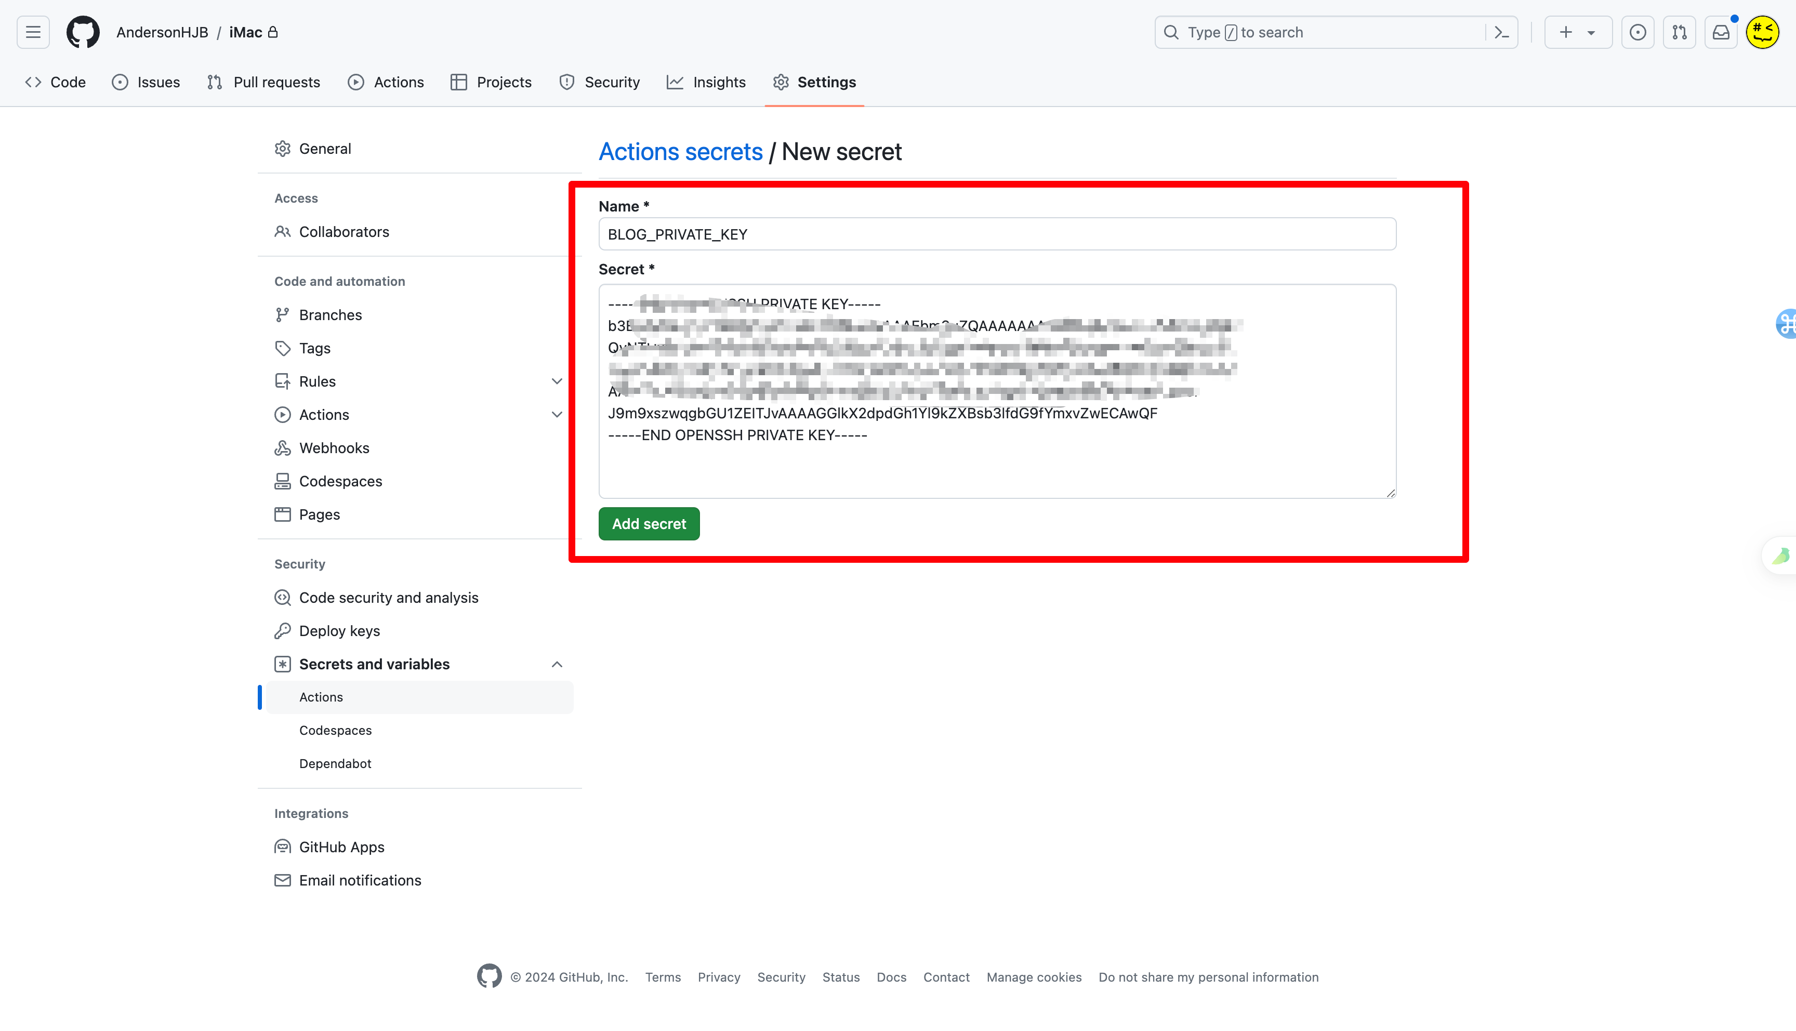Open the Status footer link
The image size is (1796, 1031).
pos(841,977)
